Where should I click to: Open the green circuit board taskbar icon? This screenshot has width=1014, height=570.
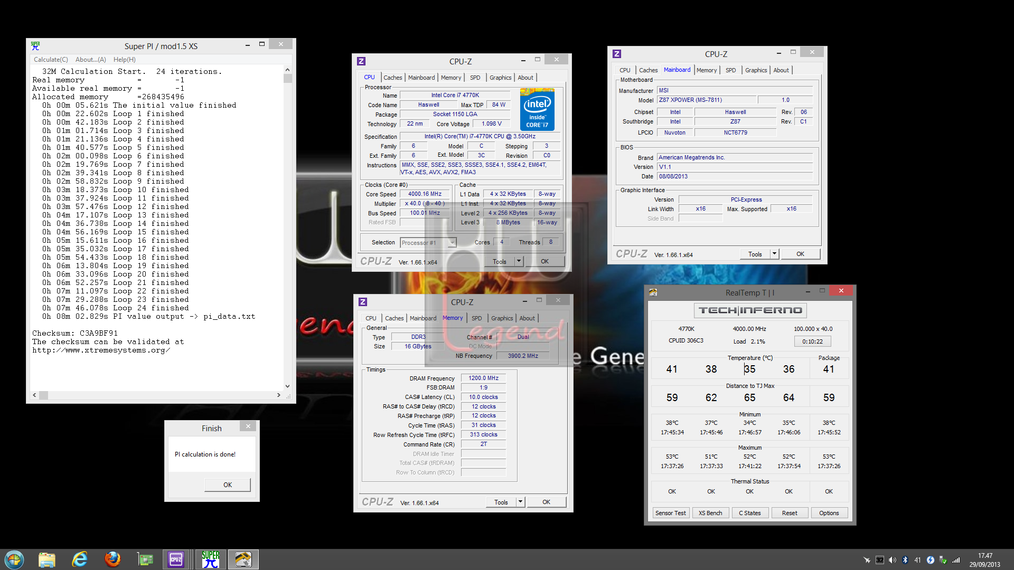[x=145, y=559]
